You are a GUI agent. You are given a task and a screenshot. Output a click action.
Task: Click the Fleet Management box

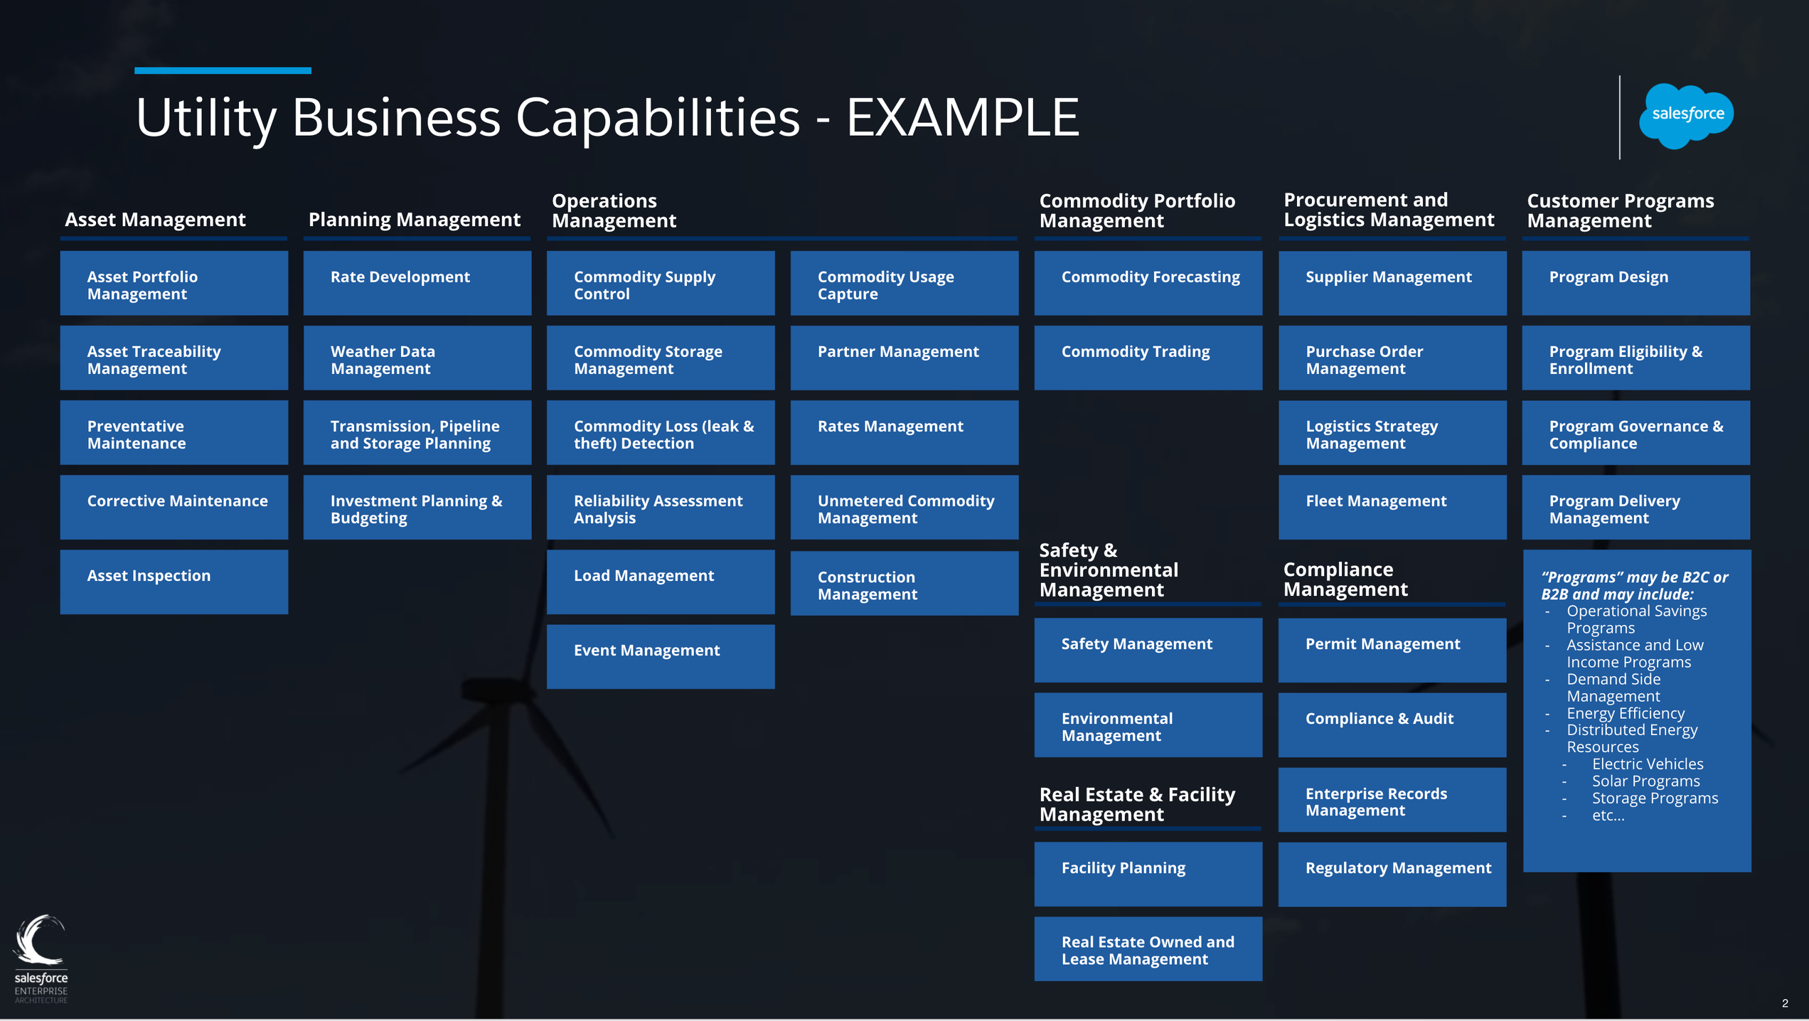(1391, 507)
